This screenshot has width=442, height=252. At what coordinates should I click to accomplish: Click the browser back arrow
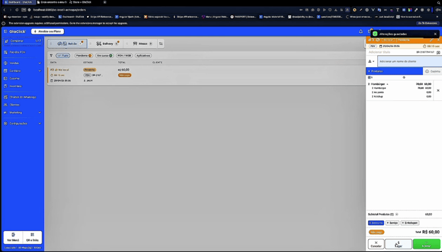click(4, 10)
